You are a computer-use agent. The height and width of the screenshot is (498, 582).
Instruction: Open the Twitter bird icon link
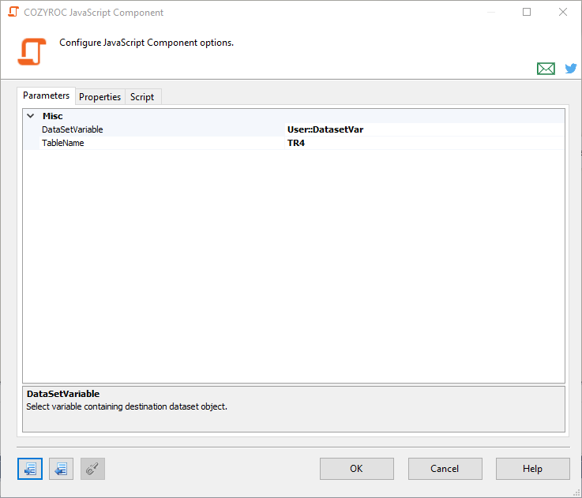[571, 69]
